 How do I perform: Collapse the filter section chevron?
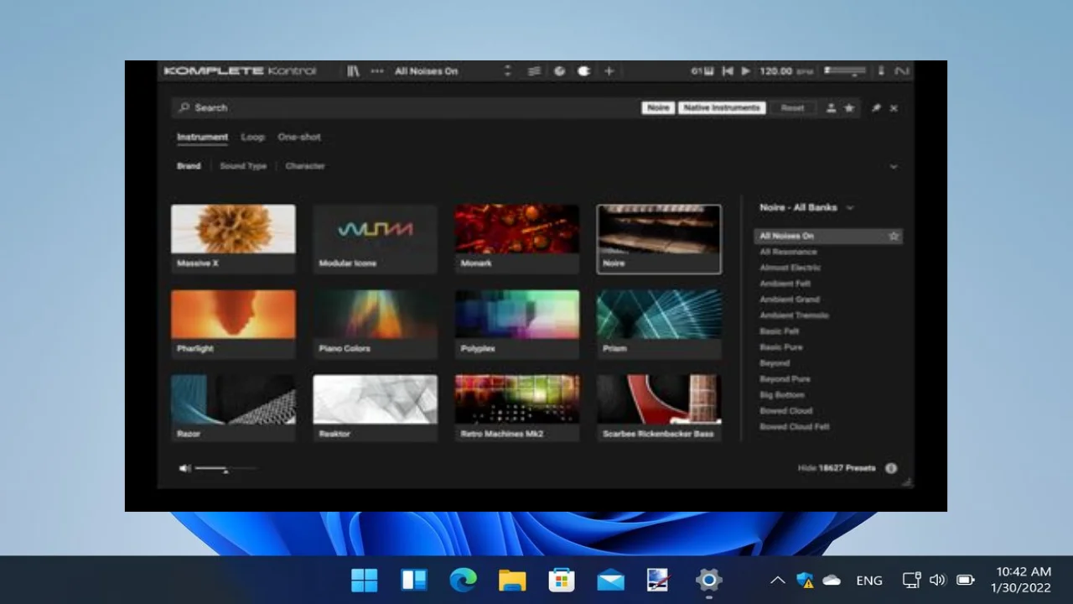(894, 167)
